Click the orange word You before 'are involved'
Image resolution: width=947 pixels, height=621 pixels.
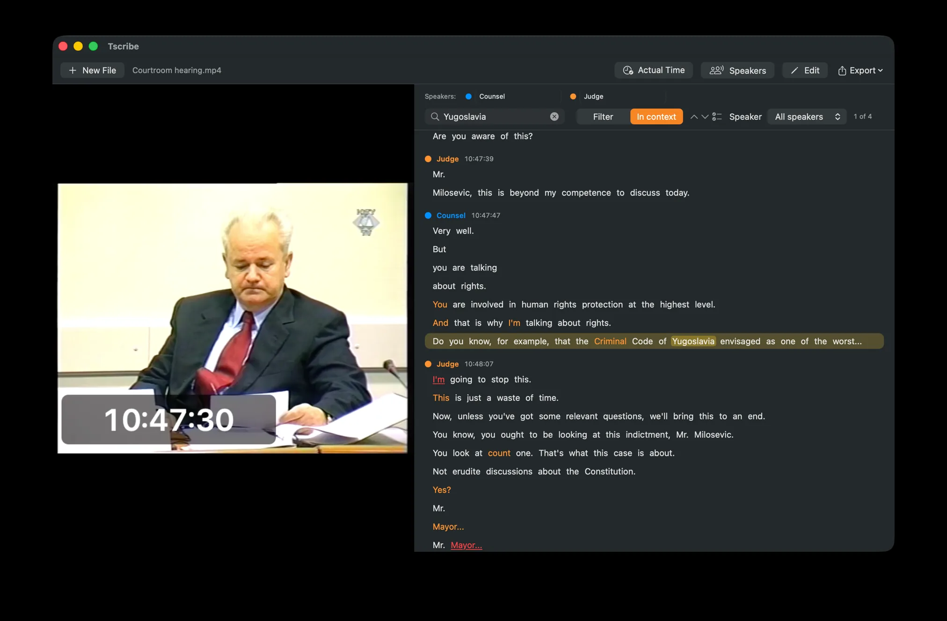[x=440, y=305]
